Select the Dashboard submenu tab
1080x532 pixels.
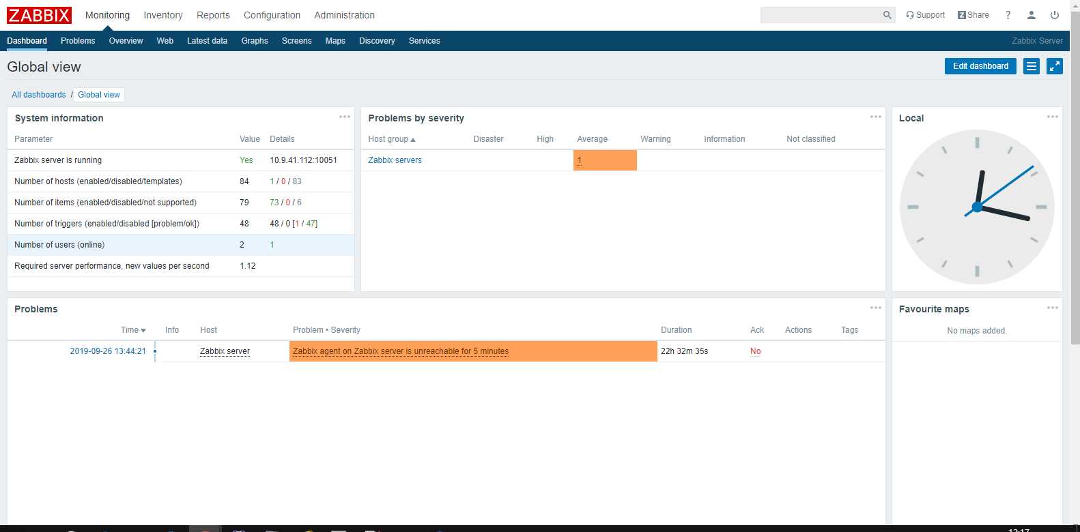point(27,41)
